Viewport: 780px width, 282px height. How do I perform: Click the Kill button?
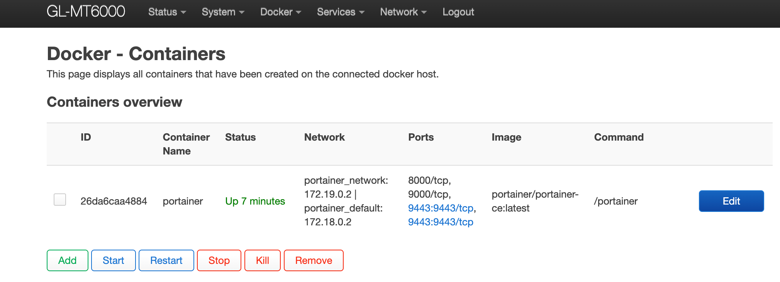(263, 260)
